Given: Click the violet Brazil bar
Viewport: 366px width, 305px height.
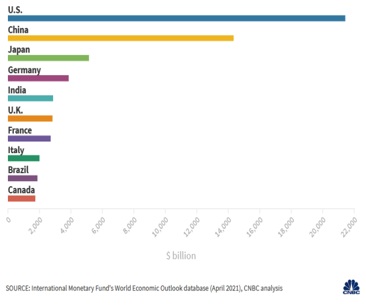Looking at the screenshot, I should coord(23,178).
